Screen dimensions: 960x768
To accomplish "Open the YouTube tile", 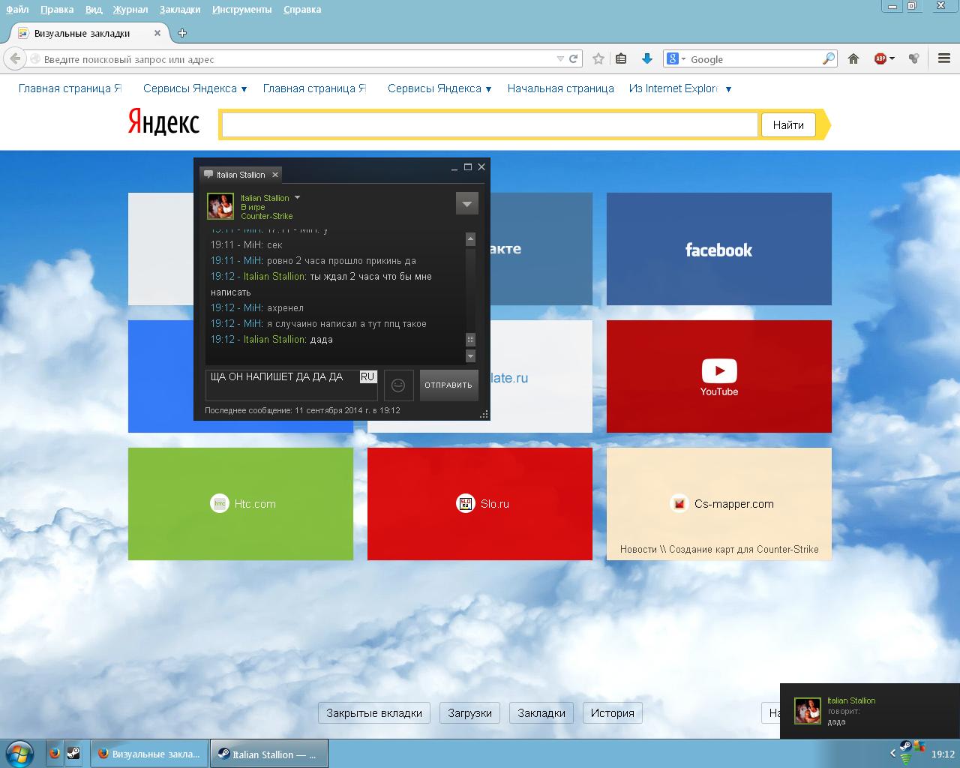I will click(x=718, y=376).
